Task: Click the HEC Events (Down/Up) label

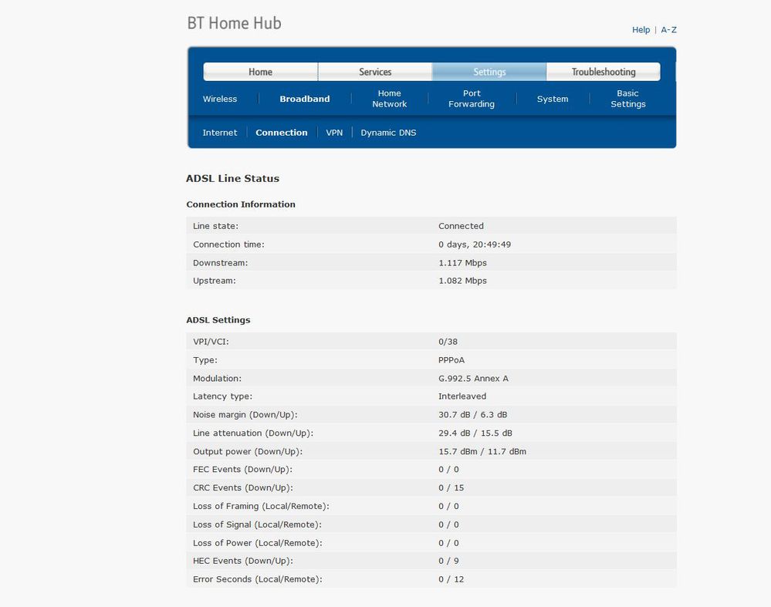Action: (243, 561)
